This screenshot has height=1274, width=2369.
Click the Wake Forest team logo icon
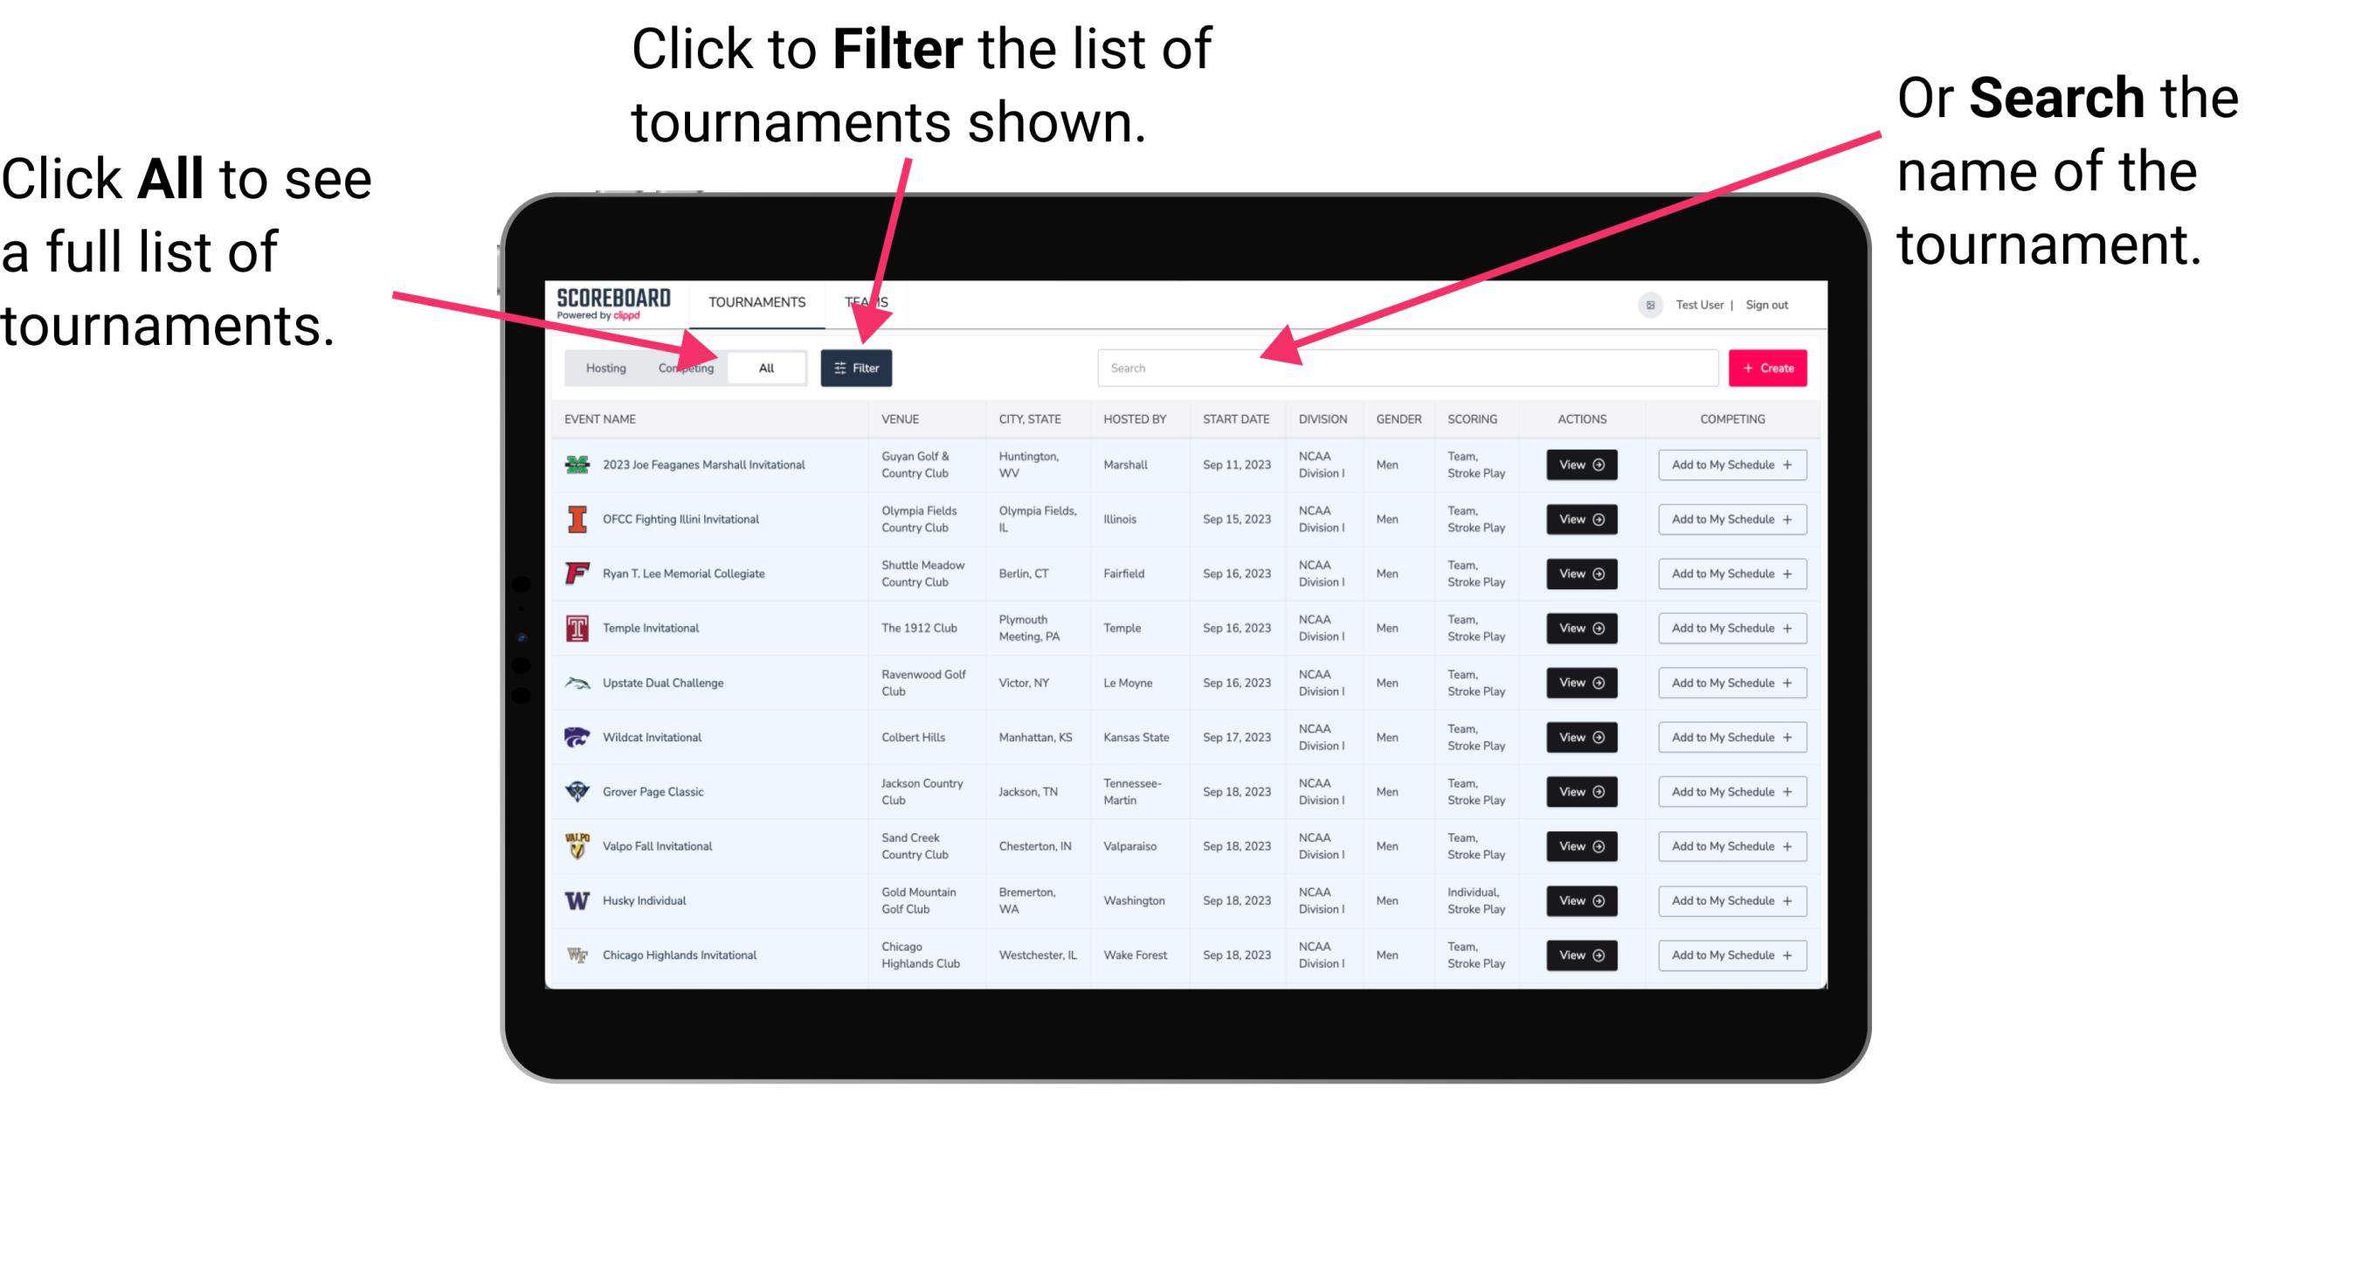[x=577, y=954]
